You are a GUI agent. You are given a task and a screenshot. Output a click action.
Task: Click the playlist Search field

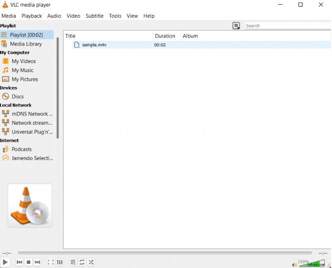287,26
